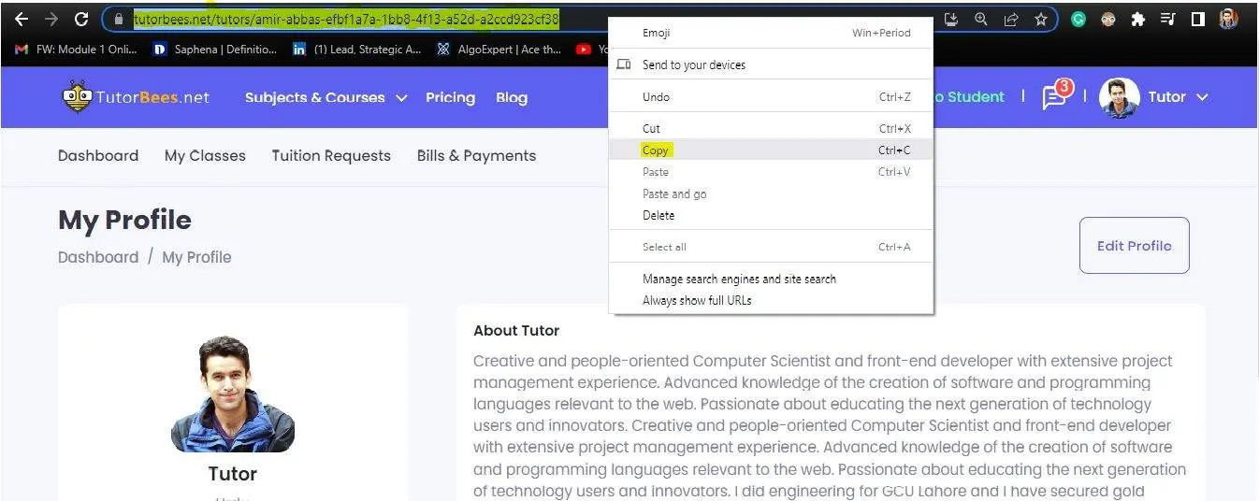Image resolution: width=1259 pixels, height=501 pixels.
Task: Open the My Classes tab
Action: [x=205, y=156]
